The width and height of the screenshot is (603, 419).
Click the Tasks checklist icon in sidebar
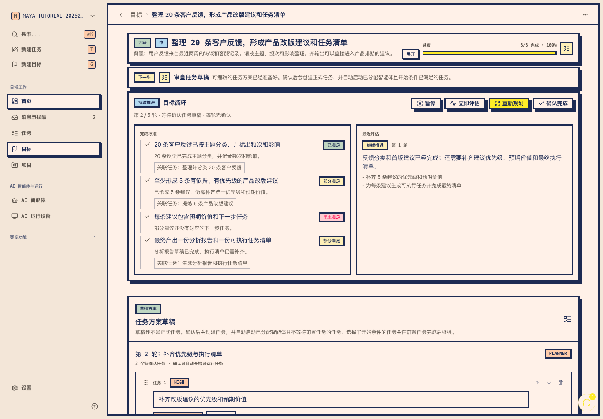point(15,133)
